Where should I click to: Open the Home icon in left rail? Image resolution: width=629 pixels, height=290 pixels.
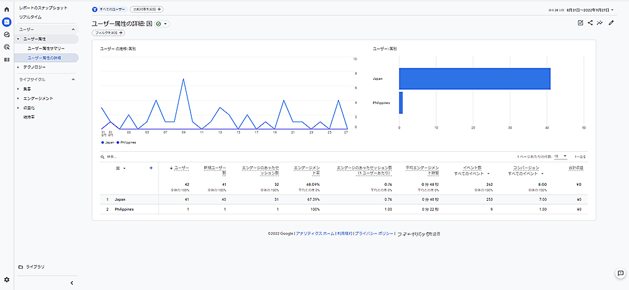click(7, 9)
